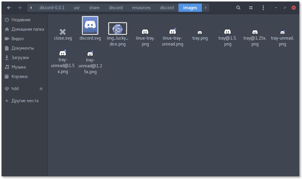Viewport: 302px width, 179px height.
Task: Navigate to share in path bar
Action: tap(94, 8)
